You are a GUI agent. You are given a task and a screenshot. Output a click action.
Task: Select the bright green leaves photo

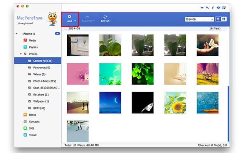coord(143,74)
